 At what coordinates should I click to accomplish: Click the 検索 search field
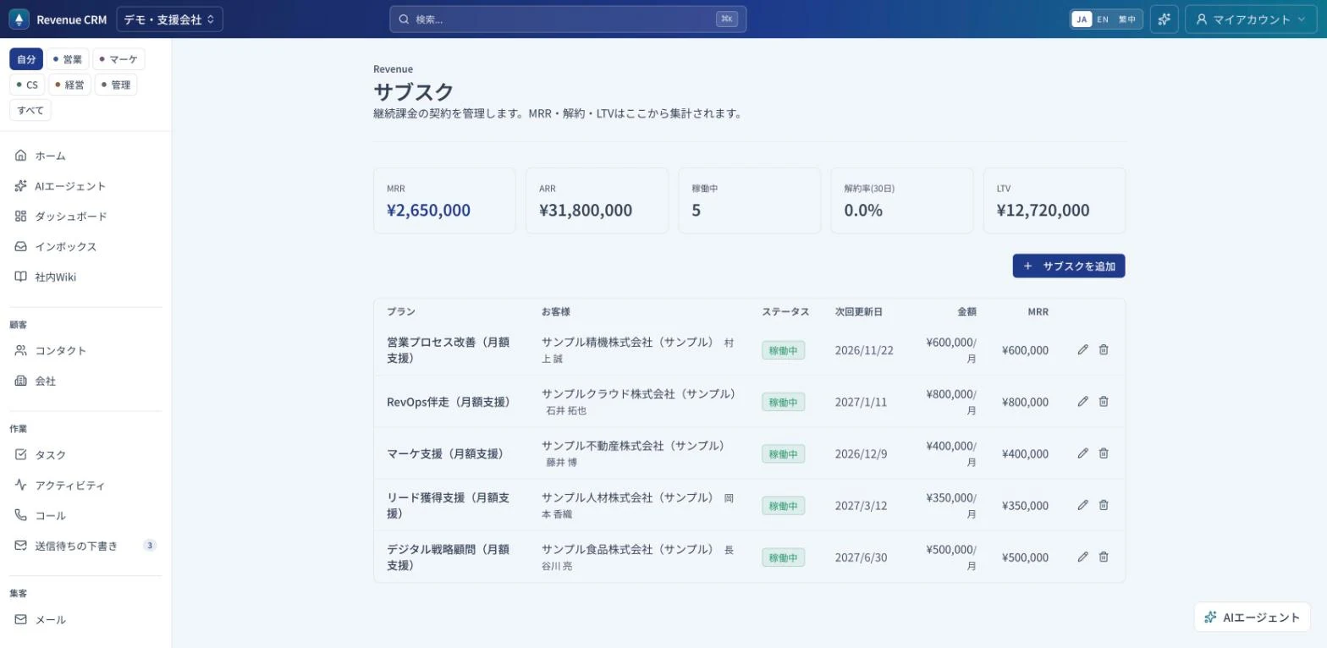(568, 19)
